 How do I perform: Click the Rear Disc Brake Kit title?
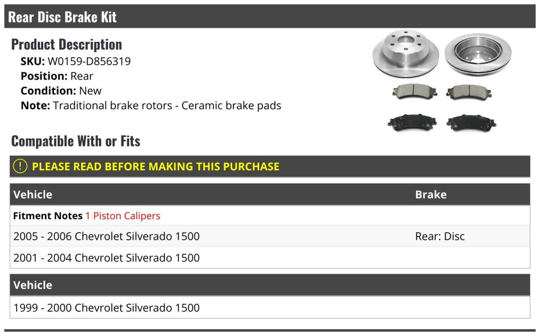[x=63, y=17]
